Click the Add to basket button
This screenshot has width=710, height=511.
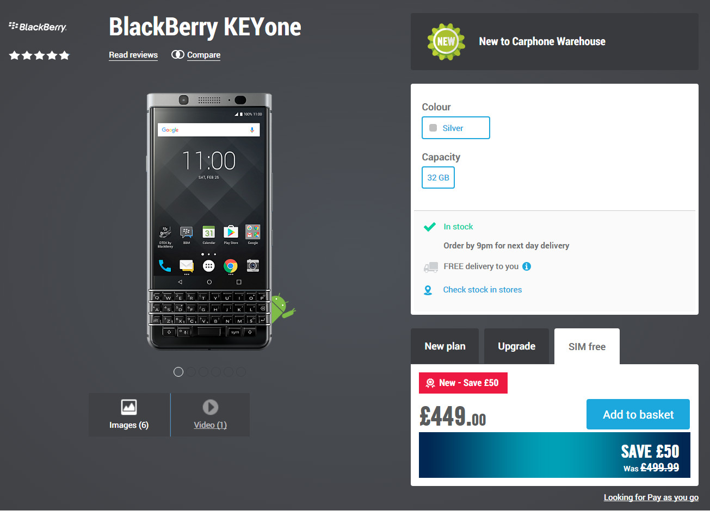point(638,414)
